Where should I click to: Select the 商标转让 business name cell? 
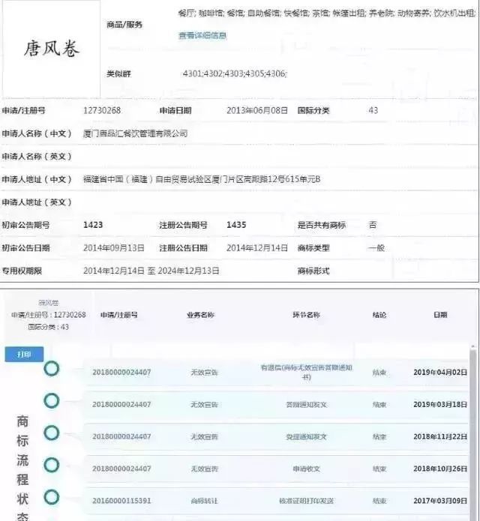[x=204, y=501]
